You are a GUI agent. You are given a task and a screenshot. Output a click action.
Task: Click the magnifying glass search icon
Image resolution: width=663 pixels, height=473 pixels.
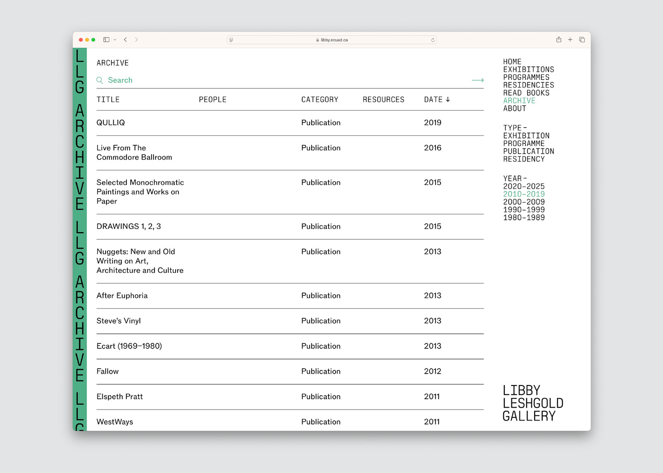100,80
